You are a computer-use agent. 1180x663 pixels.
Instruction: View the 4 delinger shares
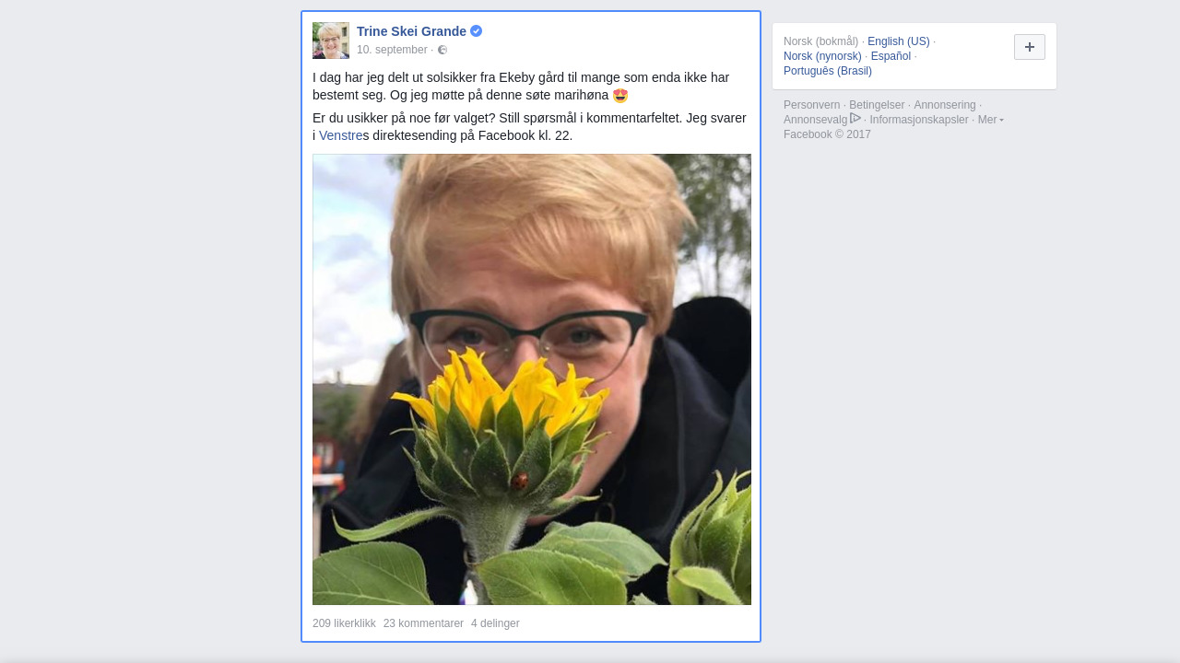coord(495,623)
